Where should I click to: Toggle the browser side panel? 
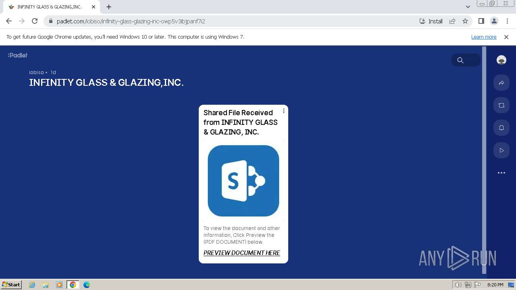click(481, 21)
